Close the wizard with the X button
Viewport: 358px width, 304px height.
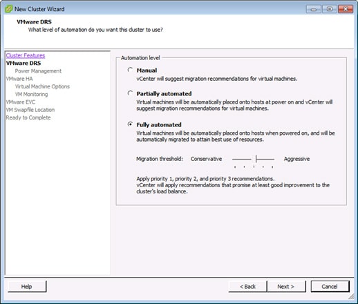(x=346, y=9)
